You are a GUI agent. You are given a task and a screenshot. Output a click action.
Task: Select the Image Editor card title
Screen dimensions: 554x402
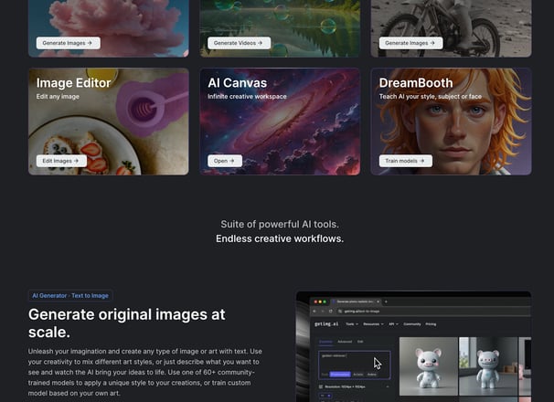point(73,83)
